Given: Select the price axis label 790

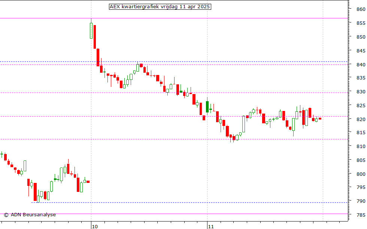Looking at the screenshot, I should (x=361, y=201).
